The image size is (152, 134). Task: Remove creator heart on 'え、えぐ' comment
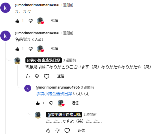41,21
